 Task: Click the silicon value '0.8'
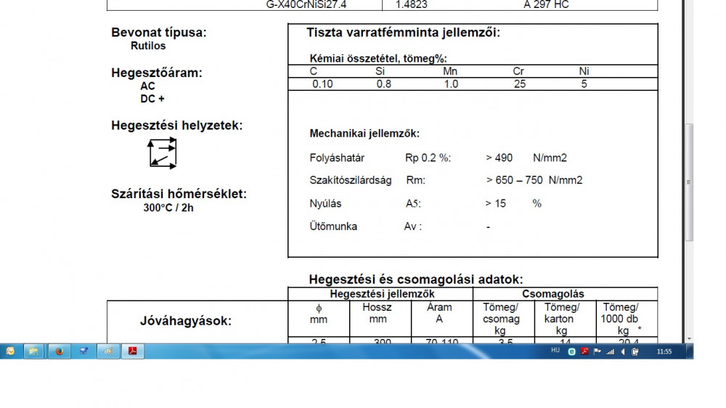384,84
